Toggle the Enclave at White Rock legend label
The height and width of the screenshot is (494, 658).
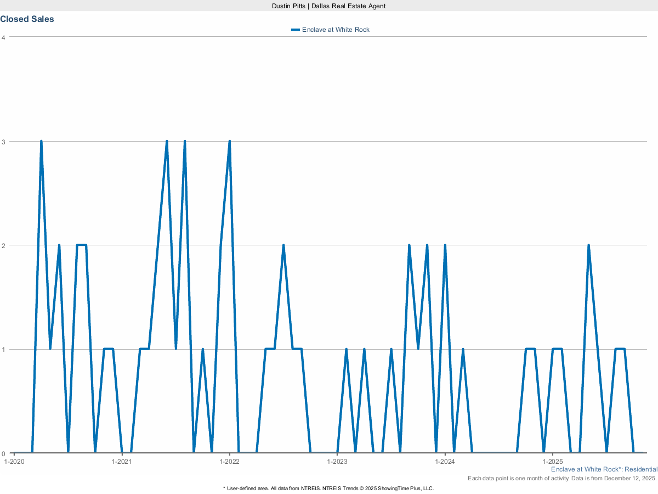(x=336, y=30)
